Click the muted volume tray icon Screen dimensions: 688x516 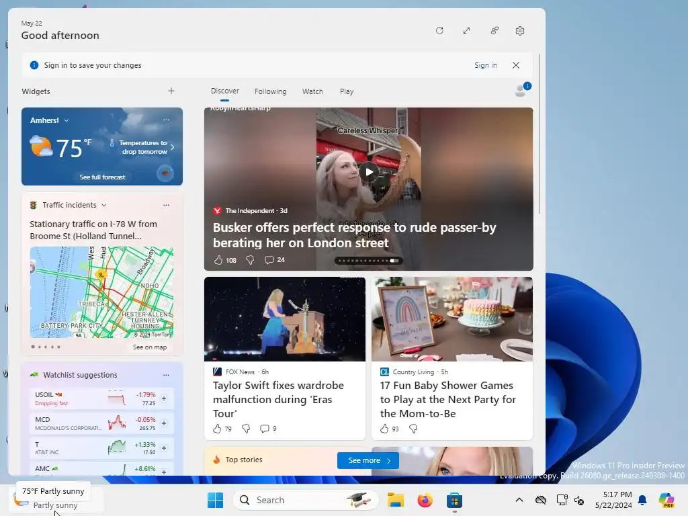click(579, 500)
